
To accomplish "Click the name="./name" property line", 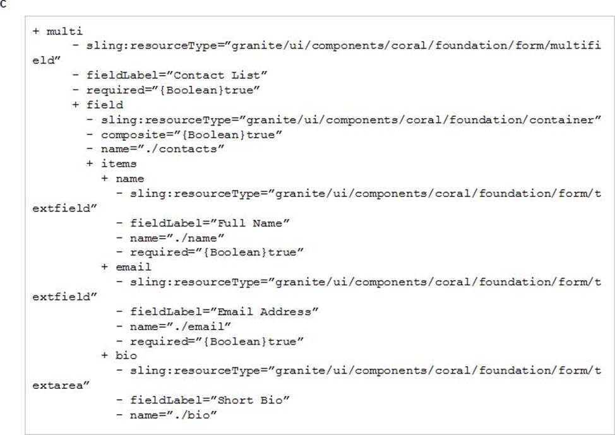I will click(177, 237).
